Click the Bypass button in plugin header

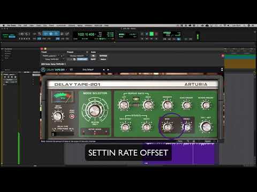(103, 55)
